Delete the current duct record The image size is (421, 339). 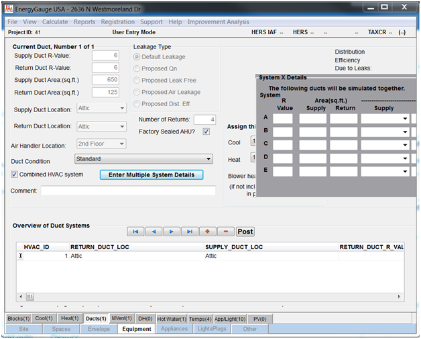point(226,232)
